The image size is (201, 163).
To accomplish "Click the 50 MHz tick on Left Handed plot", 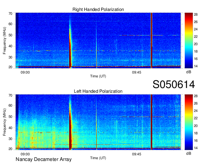I will (10, 117).
